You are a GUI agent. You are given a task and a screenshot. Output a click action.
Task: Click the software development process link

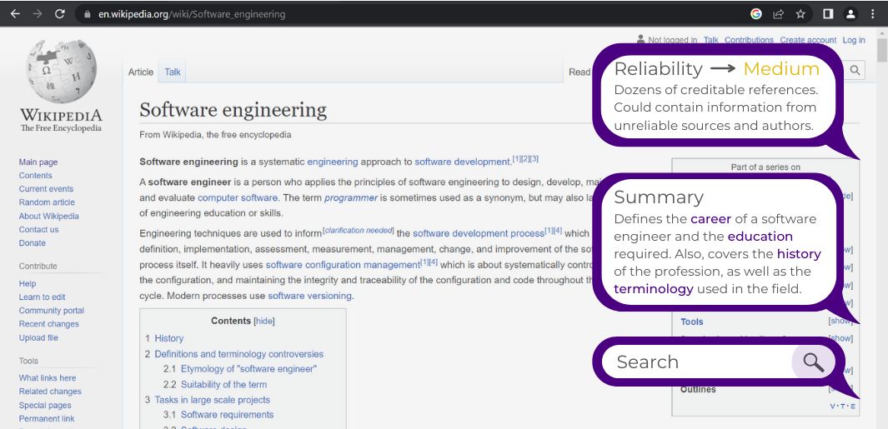click(x=478, y=234)
